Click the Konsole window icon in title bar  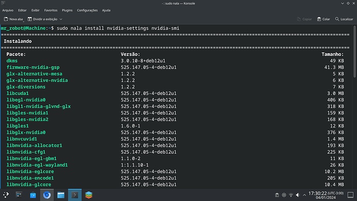pyautogui.click(x=3, y=3)
